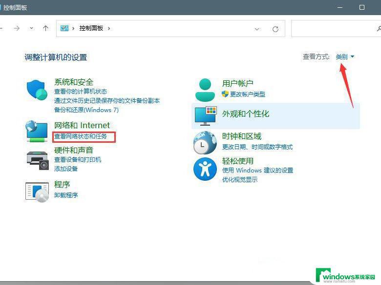This screenshot has height=285, width=381.
Task: Open 用户帐户 category heading
Action: [238, 83]
